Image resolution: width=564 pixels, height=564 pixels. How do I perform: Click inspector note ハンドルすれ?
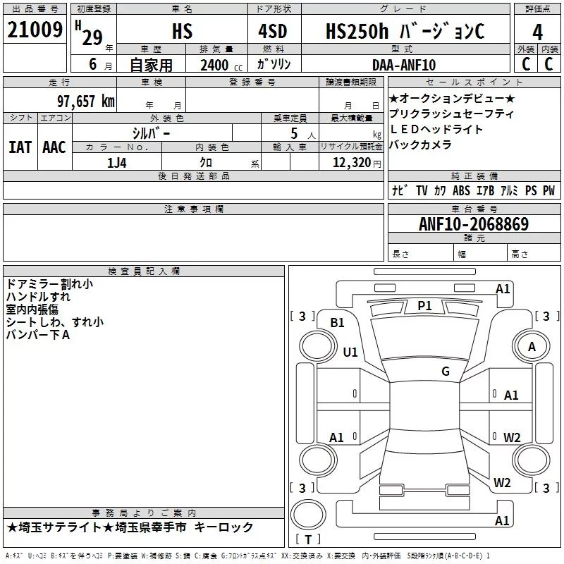pyautogui.click(x=38, y=297)
